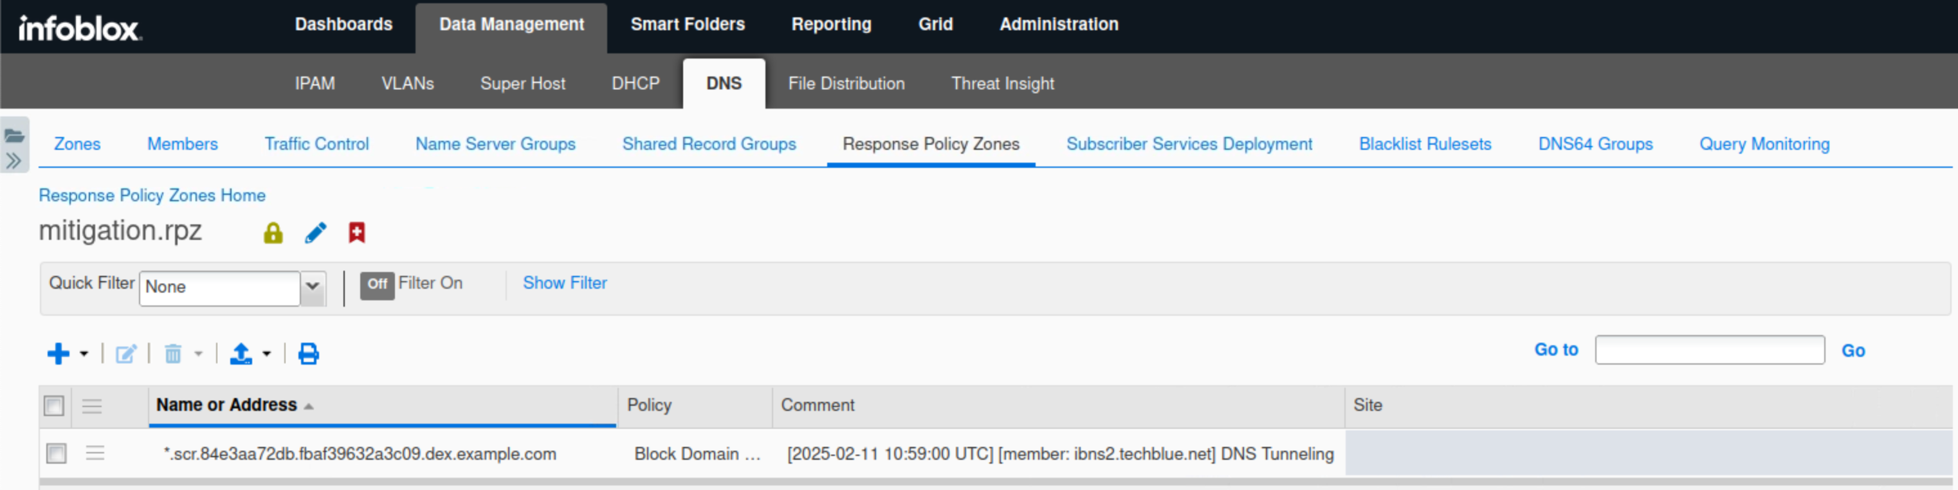Screen dimensions: 1958x490
Task: Click the red bookmark icon
Action: 356,233
